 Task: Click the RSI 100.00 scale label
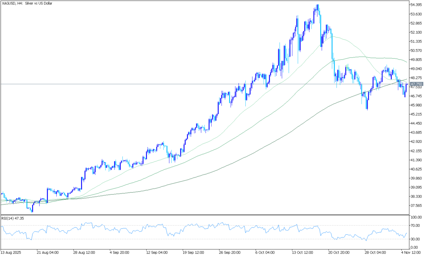416,218
